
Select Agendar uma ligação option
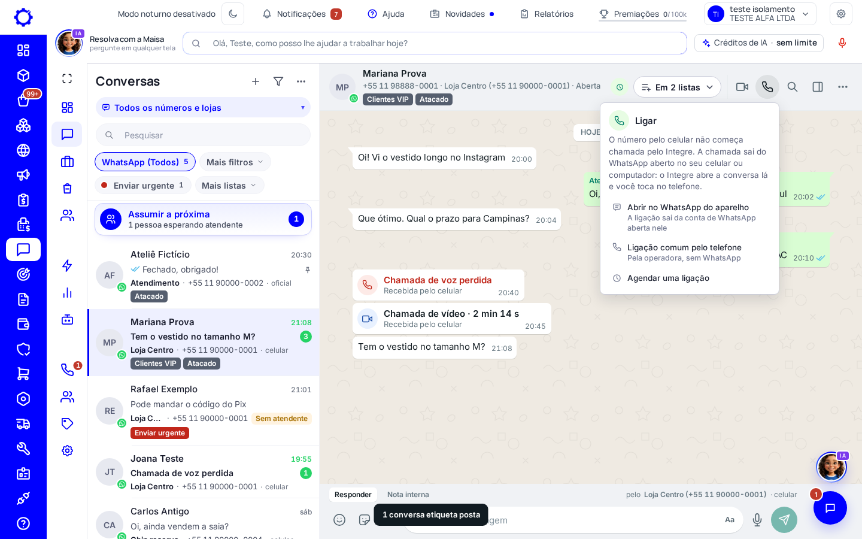(x=690, y=278)
